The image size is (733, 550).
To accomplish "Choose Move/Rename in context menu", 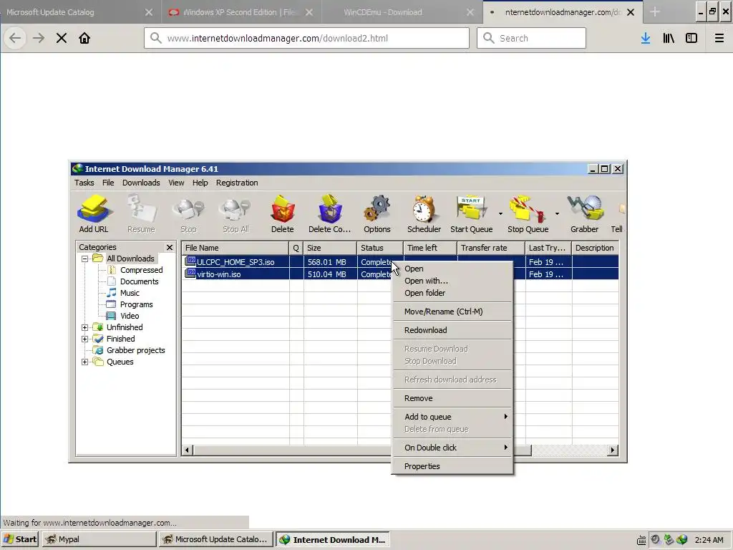I will 452,312.
